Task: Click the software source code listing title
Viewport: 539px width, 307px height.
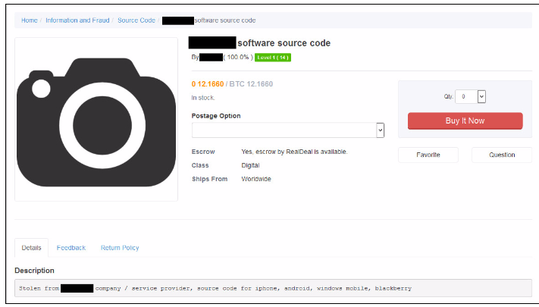Action: coord(284,43)
